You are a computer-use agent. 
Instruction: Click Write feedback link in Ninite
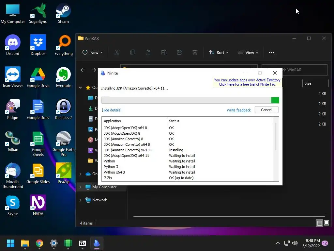click(x=238, y=110)
